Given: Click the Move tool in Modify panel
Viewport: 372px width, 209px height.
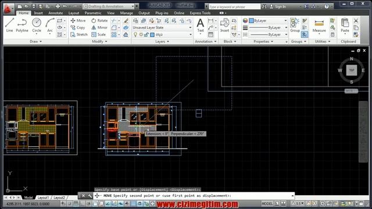Looking at the screenshot, I should point(78,21).
